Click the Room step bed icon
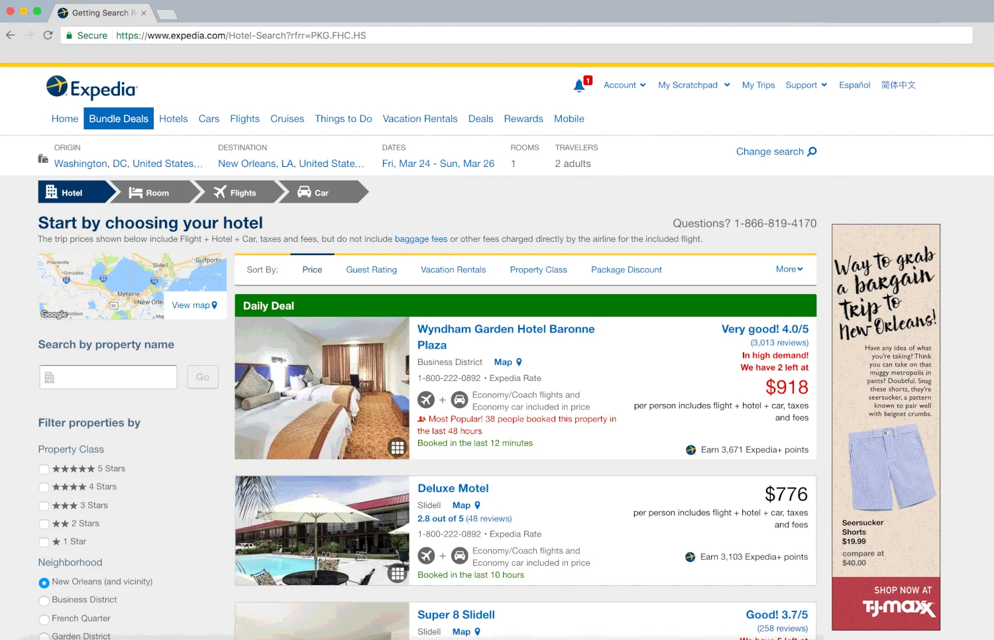The width and height of the screenshot is (994, 640). (x=136, y=193)
